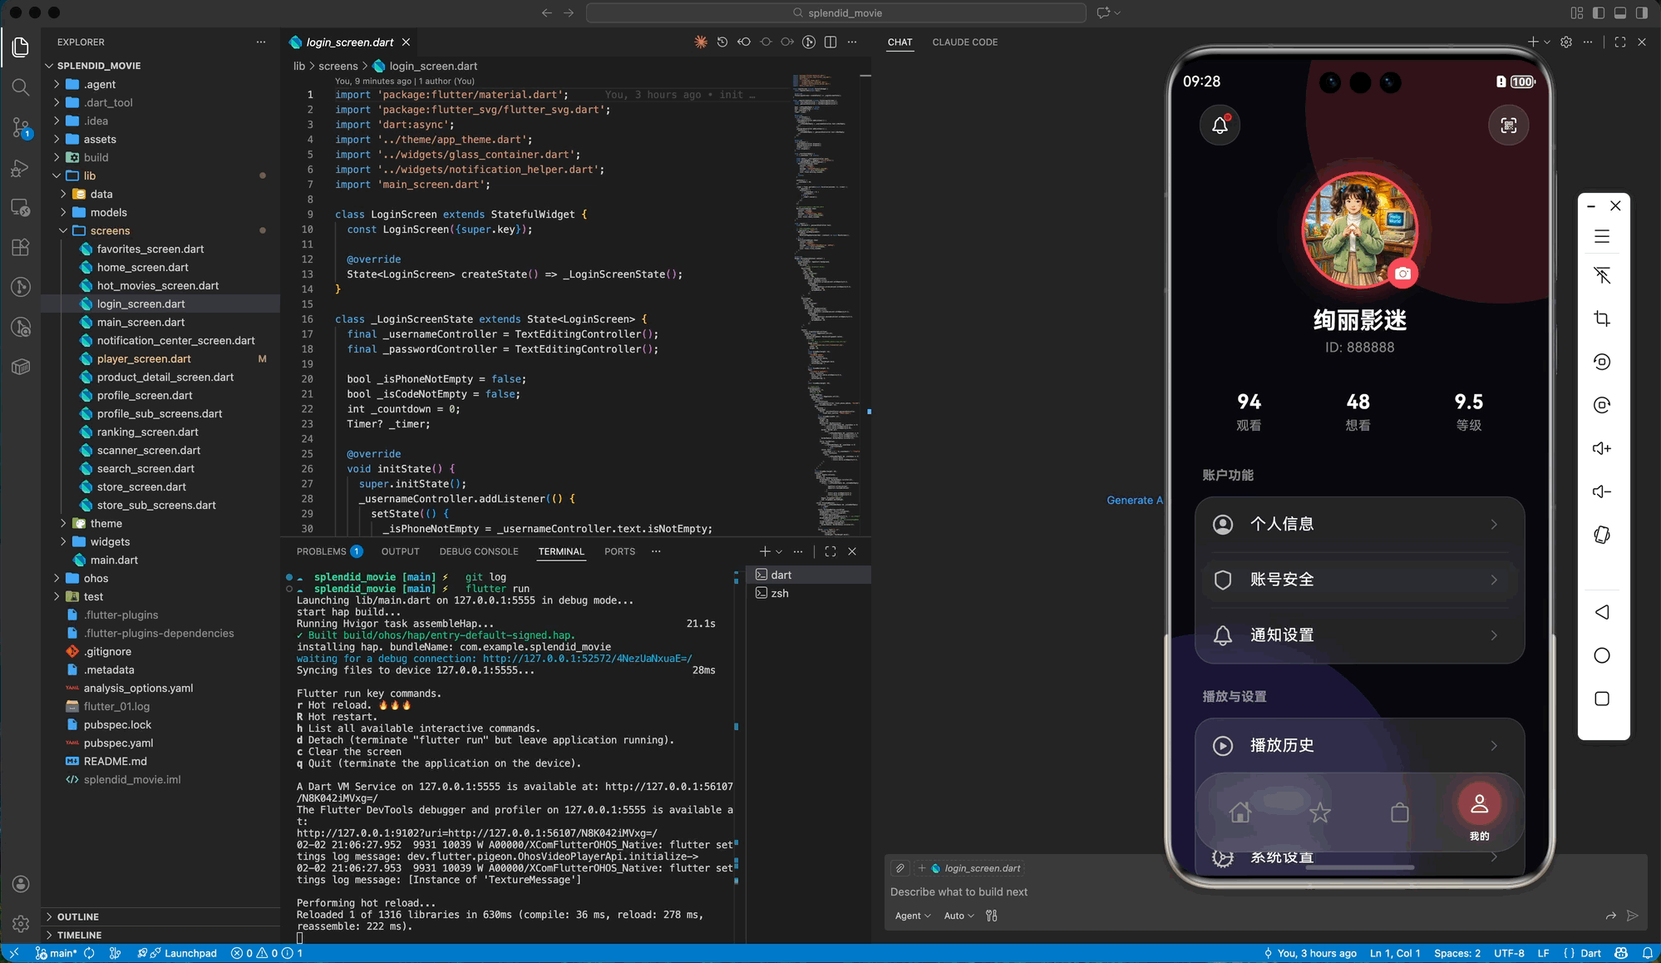Click the split editor icon
Viewport: 1661px width, 963px height.
[x=830, y=42]
